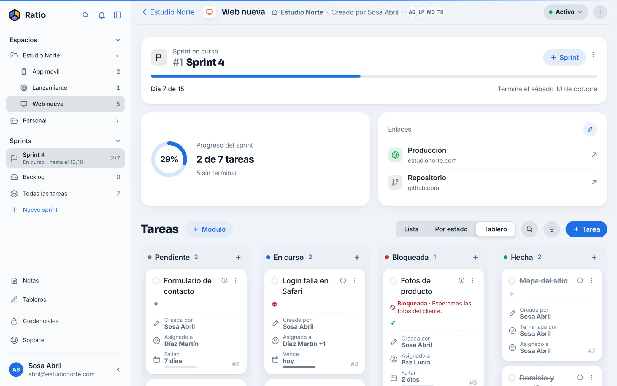Image resolution: width=617 pixels, height=386 pixels.
Task: Open Sprint 4 card options menu
Action: (593, 55)
